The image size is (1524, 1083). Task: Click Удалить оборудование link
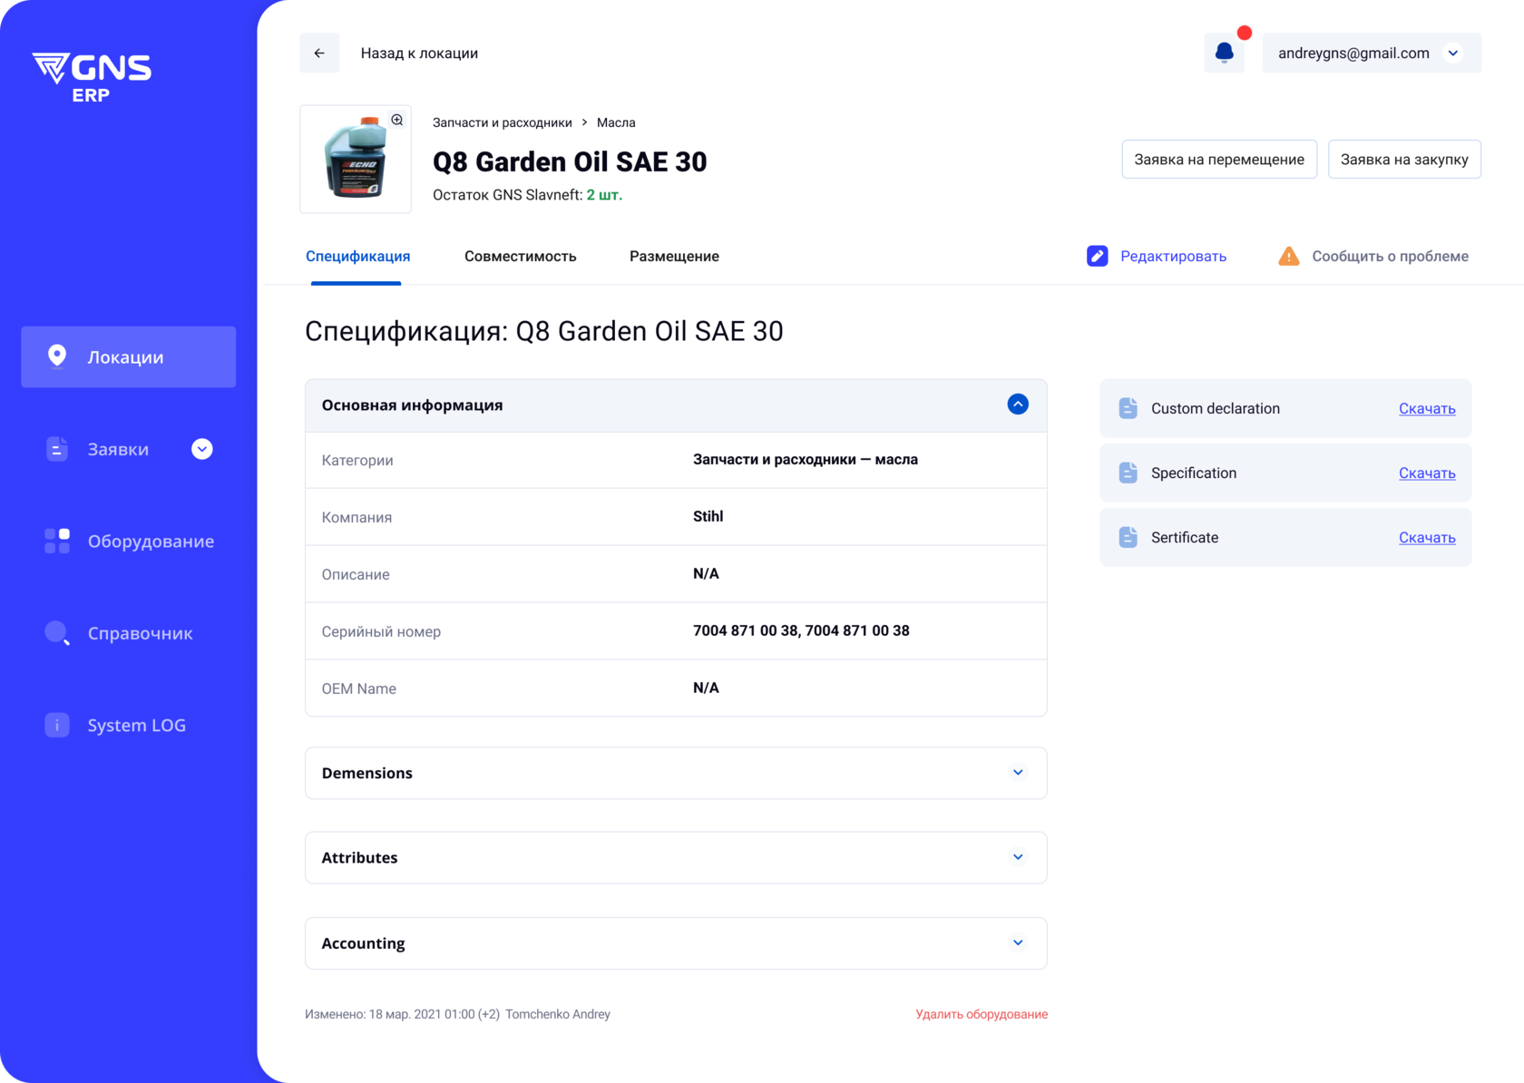point(982,1014)
